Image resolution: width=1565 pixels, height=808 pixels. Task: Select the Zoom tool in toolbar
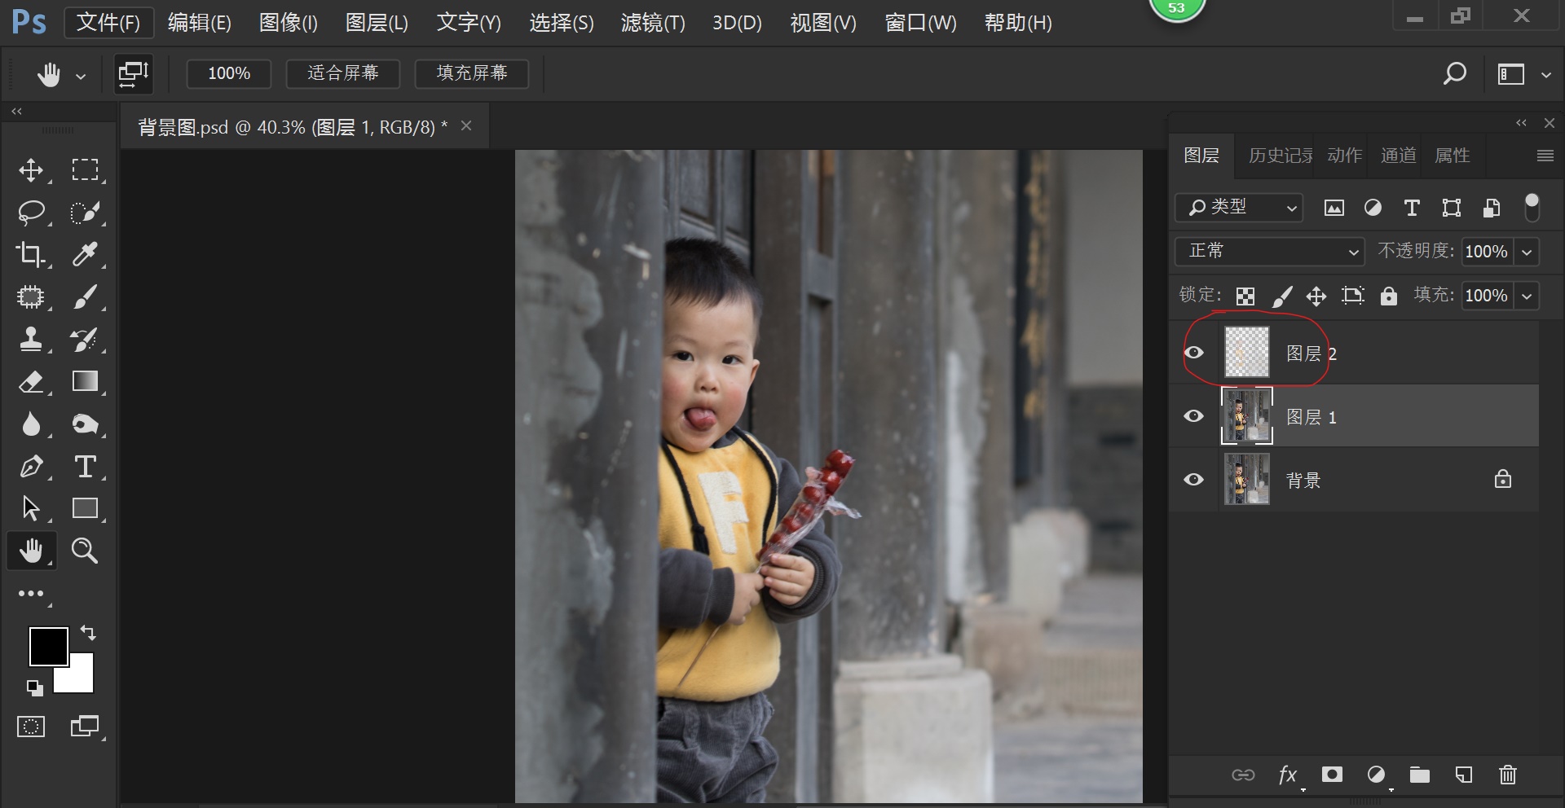point(85,551)
